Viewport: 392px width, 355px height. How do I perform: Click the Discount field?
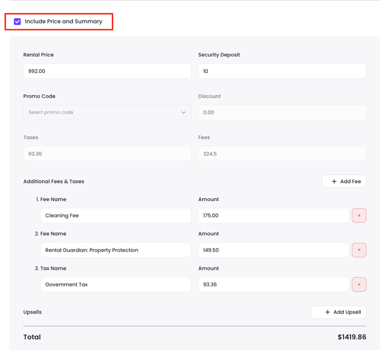coord(282,113)
